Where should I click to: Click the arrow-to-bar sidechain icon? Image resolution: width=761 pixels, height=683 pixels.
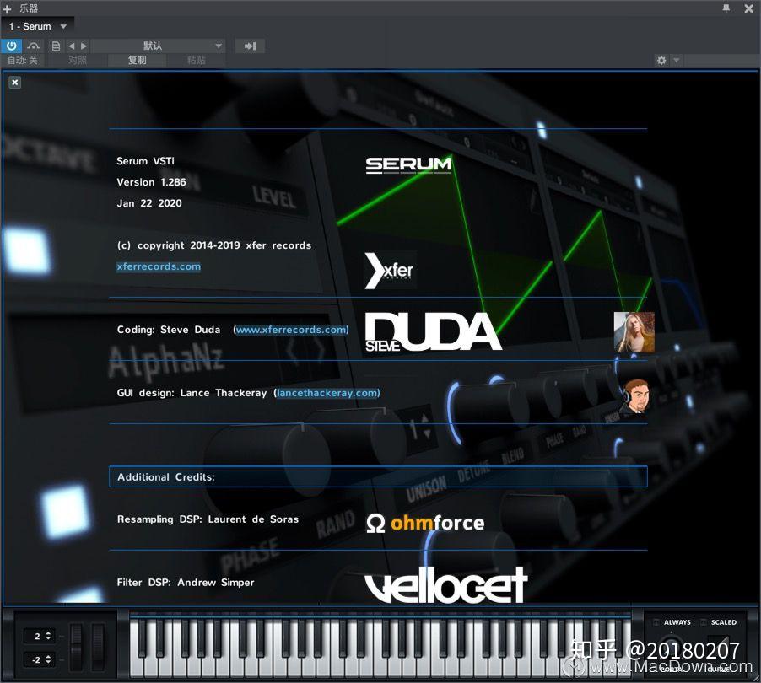coord(250,46)
